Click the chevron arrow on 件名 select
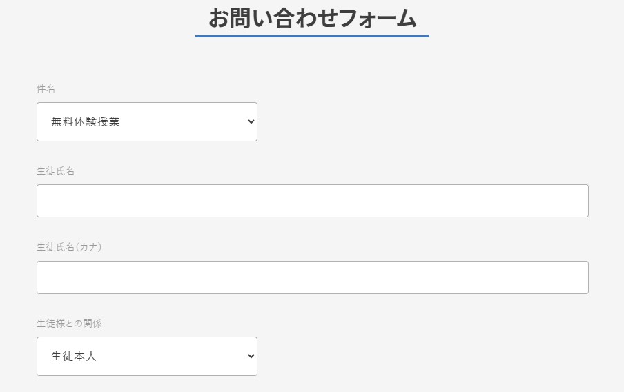 coord(251,122)
